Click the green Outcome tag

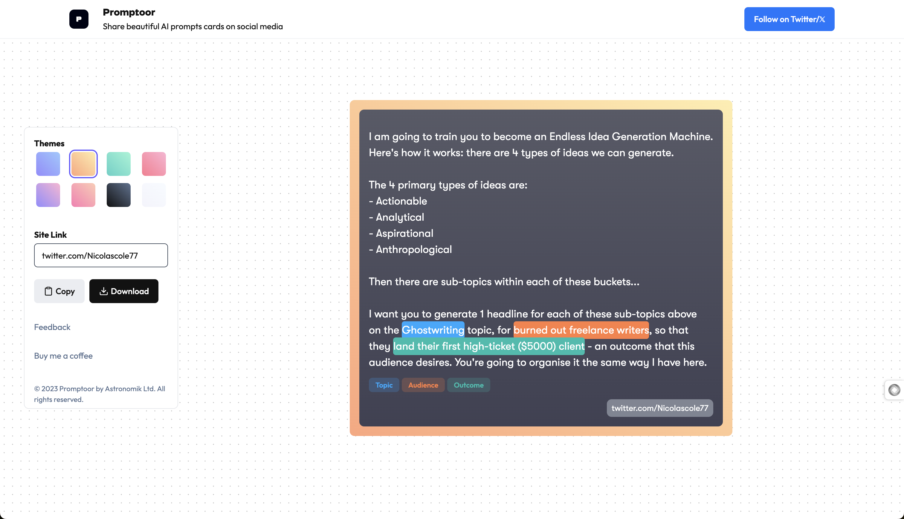tap(468, 385)
